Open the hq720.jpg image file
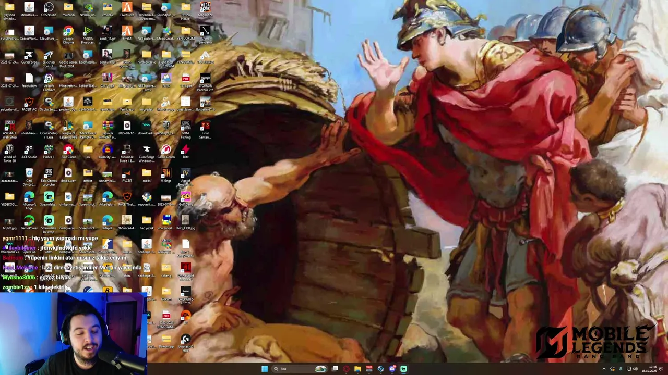 pos(9,223)
